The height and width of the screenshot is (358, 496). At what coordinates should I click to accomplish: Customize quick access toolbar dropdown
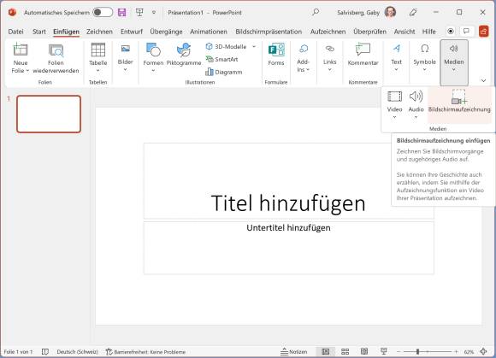[x=154, y=13]
